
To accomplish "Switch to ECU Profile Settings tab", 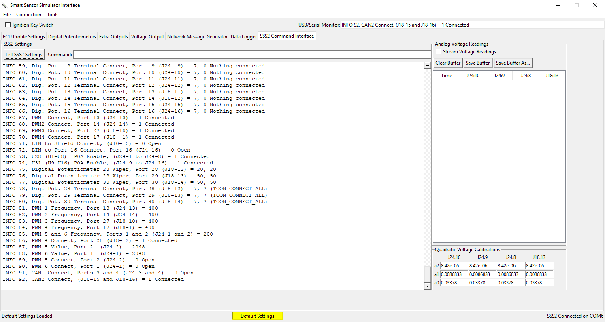I will (24, 37).
